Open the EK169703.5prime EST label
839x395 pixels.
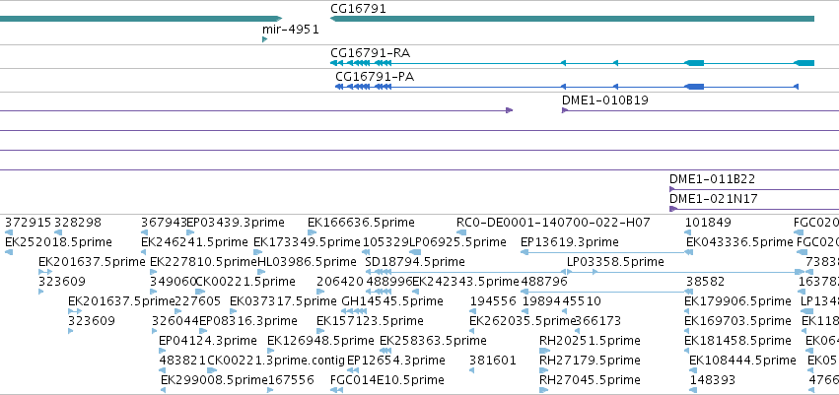coord(737,321)
